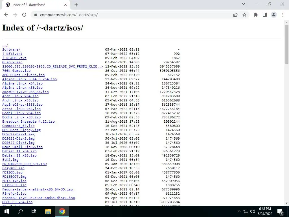This screenshot has height=217, width=289.
Task: Download Astra_Linux_x64.iso
Action: click(x=21, y=109)
